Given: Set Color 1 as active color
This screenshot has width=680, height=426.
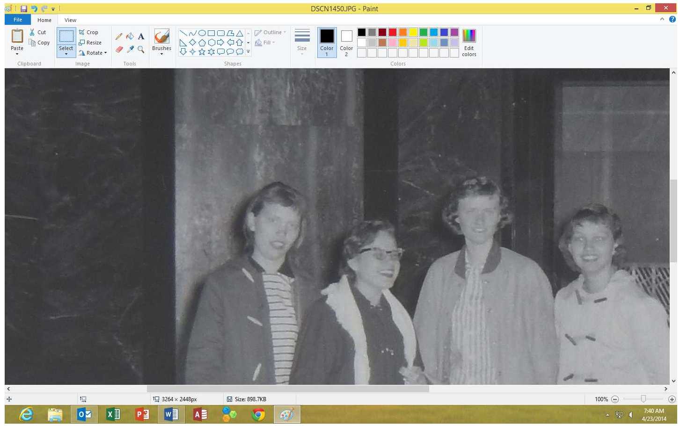Looking at the screenshot, I should pyautogui.click(x=327, y=42).
